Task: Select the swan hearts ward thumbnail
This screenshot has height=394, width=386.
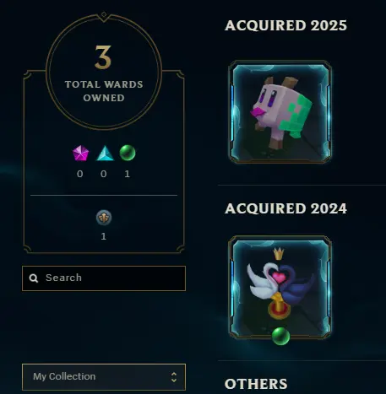Action: (x=280, y=287)
